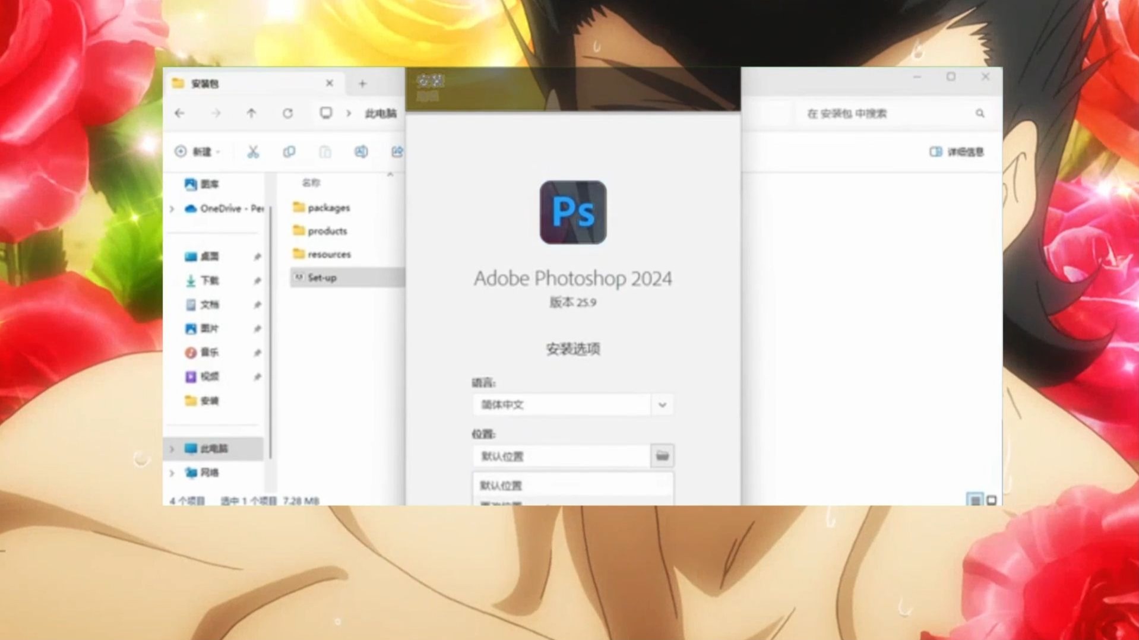The height and width of the screenshot is (640, 1139).
Task: Open the 简体中文 language dropdown
Action: pos(661,404)
